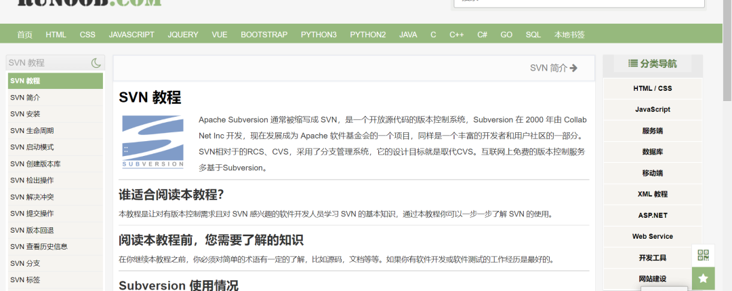Open GO in the navigation bar
Screen dimensions: 732x291
506,35
